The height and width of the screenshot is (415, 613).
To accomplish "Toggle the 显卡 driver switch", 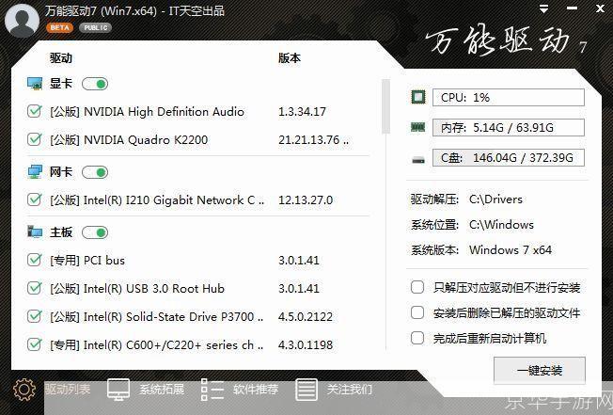I will pos(95,84).
